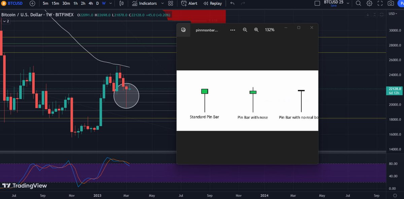This screenshot has width=404, height=199.
Task: Select the 5m timeframe
Action: click(45, 3)
